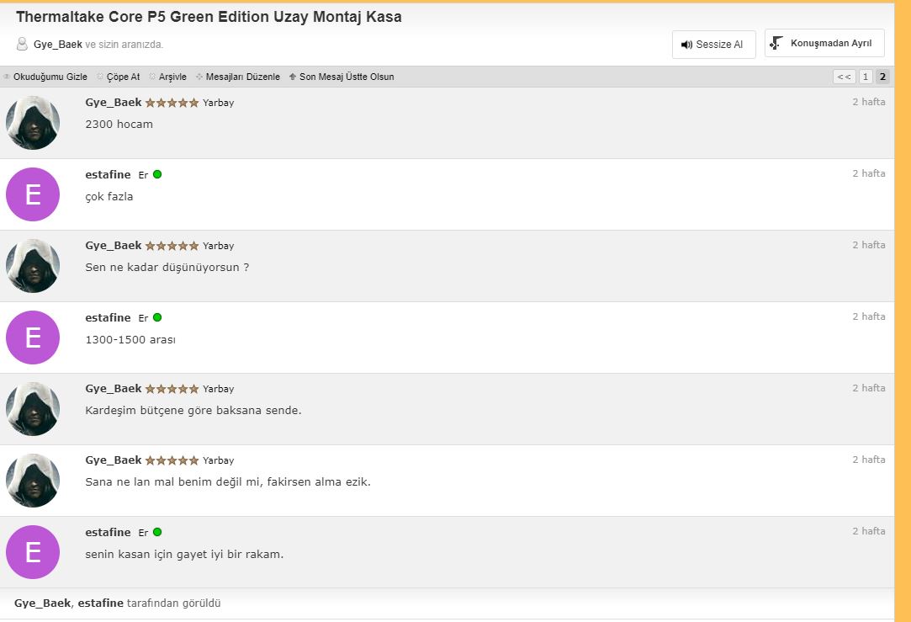Open Gye_Baek username on '2300 hocam' message
Image resolution: width=911 pixels, height=622 pixels.
114,103
